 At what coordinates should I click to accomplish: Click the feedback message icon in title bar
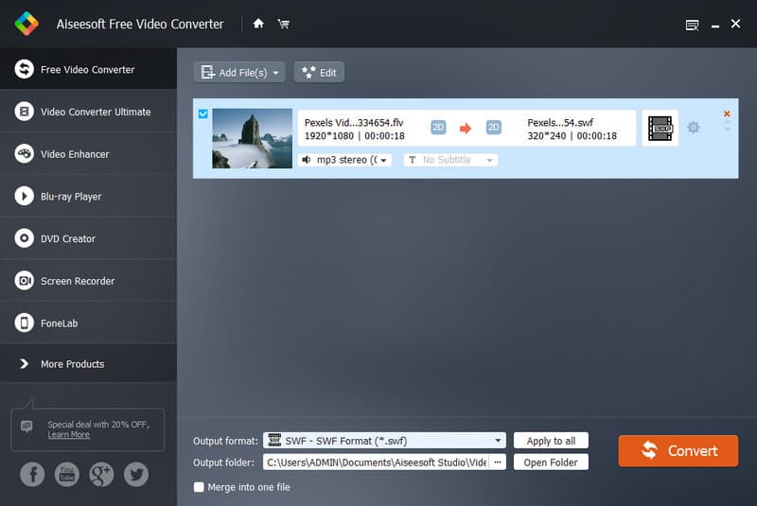692,25
